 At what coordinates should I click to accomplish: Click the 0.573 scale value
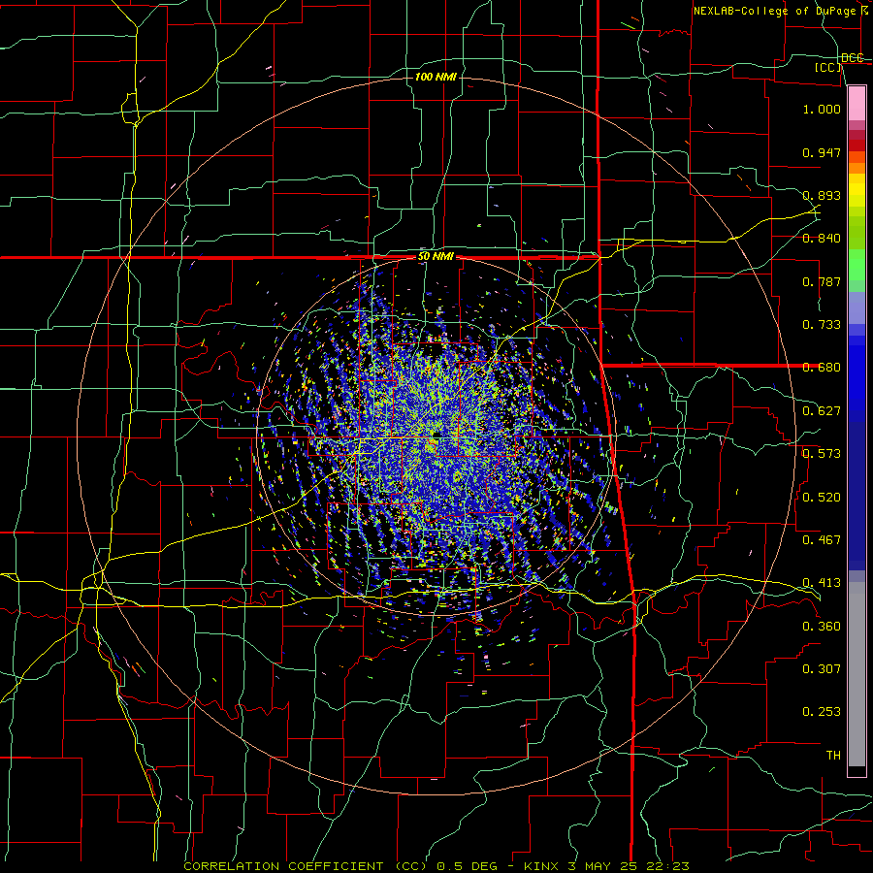pyautogui.click(x=822, y=454)
